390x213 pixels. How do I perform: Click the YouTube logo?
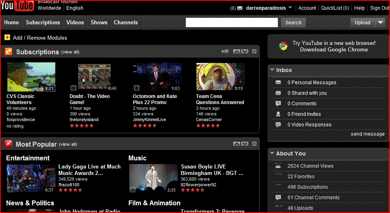tap(17, 6)
